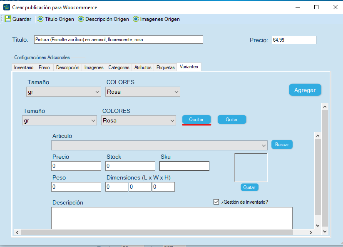Screen dimensions: 343x247
Task: Toggle the ¿Gestión de inventario? checkbox
Action: [x=216, y=202]
